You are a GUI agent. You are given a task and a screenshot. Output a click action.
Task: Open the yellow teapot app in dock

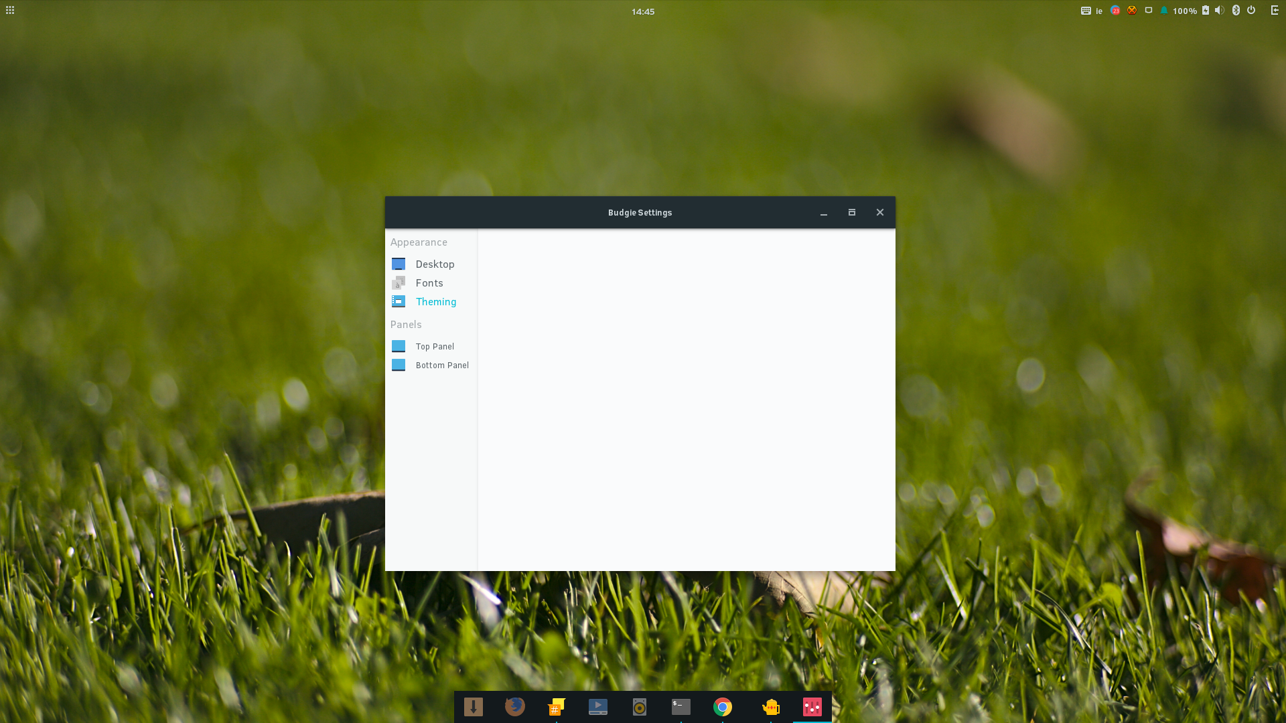tap(771, 707)
